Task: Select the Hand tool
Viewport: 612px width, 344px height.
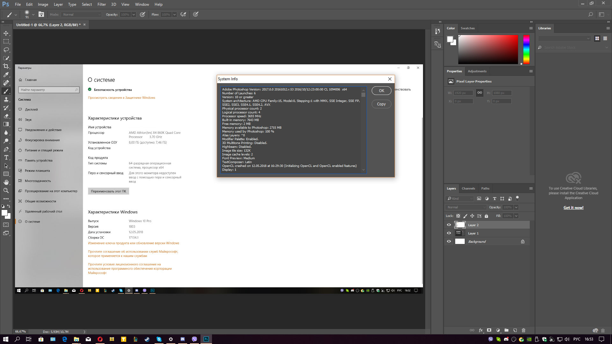Action: pos(6,182)
